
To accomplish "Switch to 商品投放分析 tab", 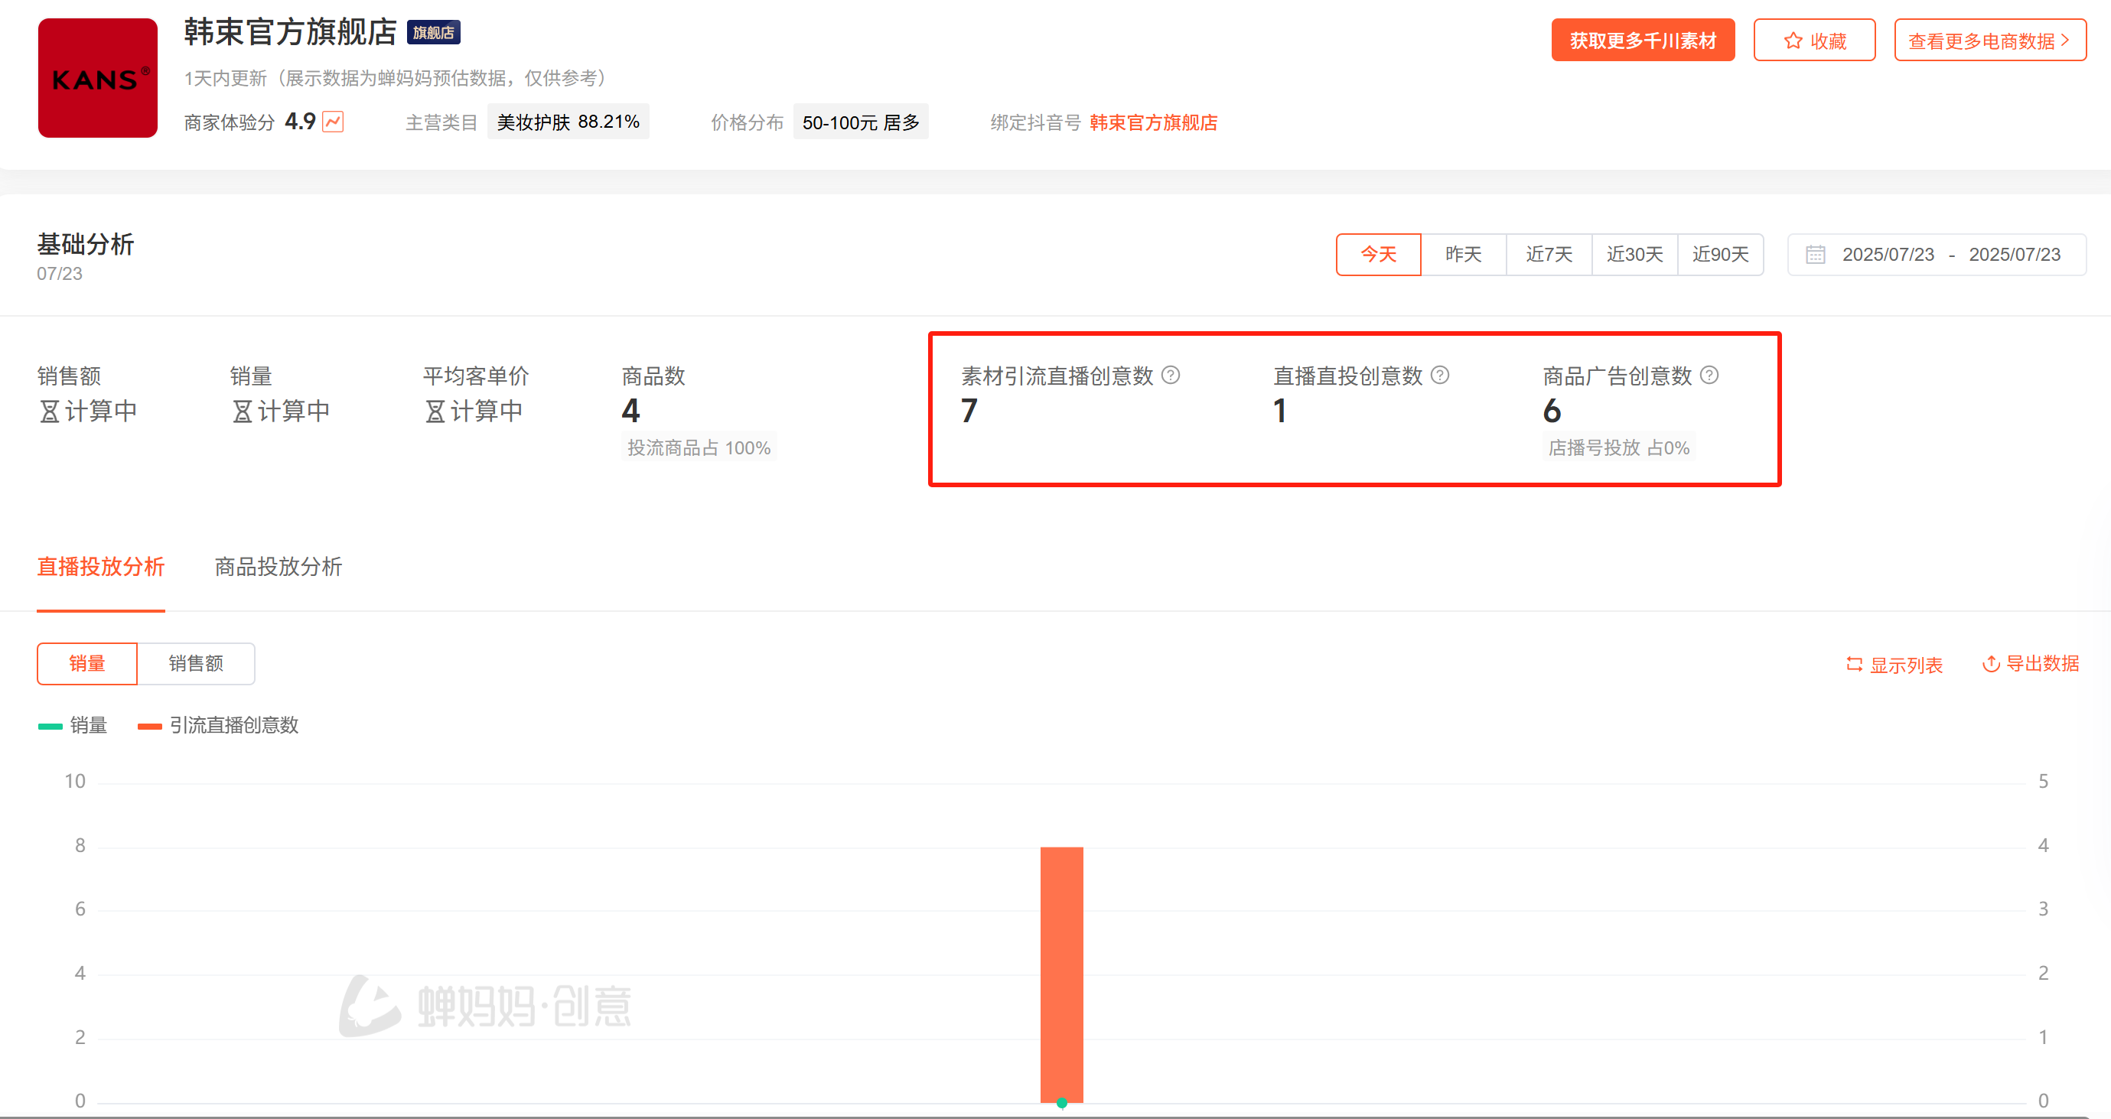I will 278,567.
